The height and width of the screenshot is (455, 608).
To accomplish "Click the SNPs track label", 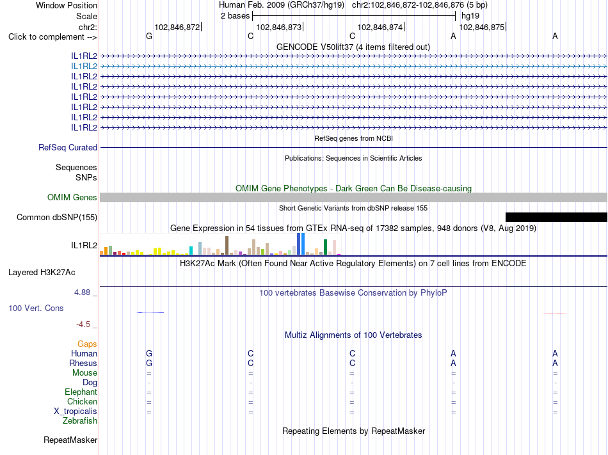I will click(x=86, y=177).
